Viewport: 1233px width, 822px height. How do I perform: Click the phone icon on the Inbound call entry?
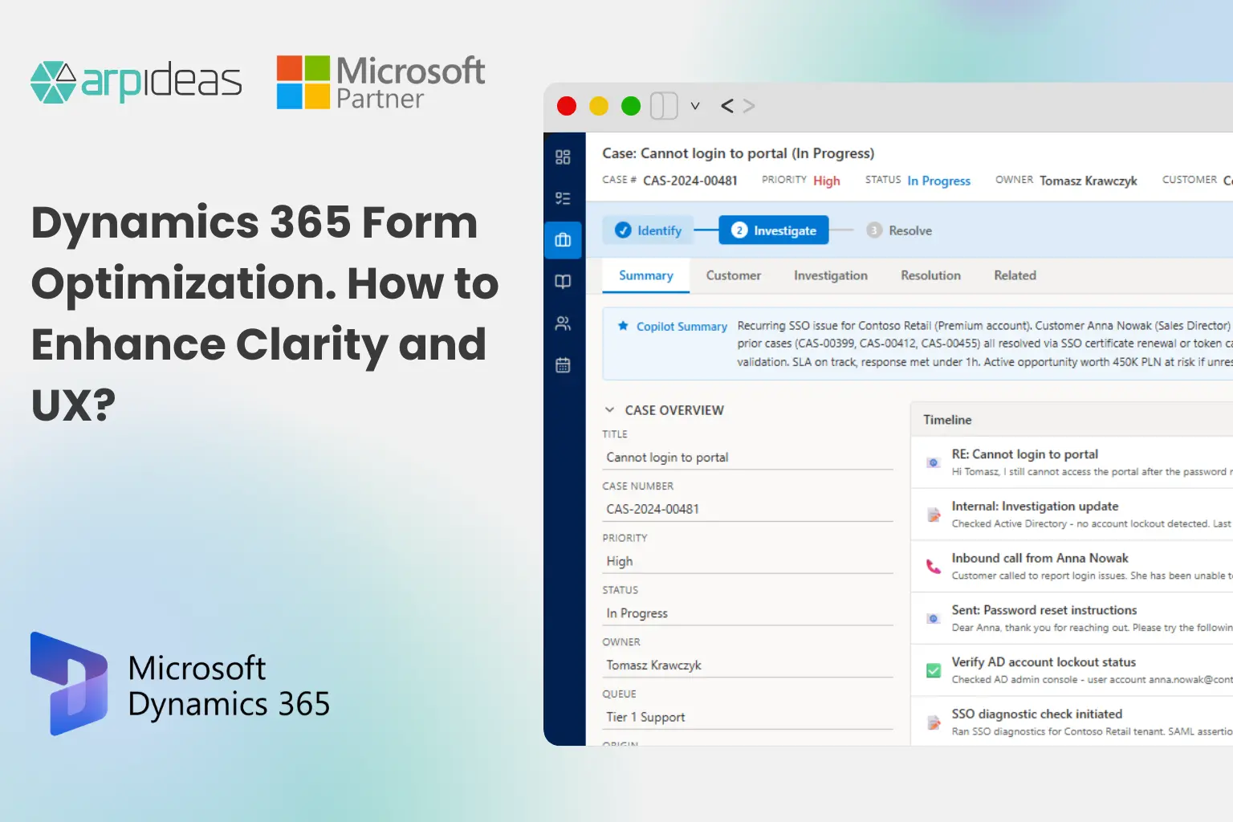[x=933, y=567]
